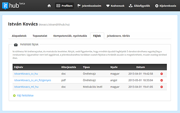Delete the IstvanKovacs_cv_hu file

162,74
